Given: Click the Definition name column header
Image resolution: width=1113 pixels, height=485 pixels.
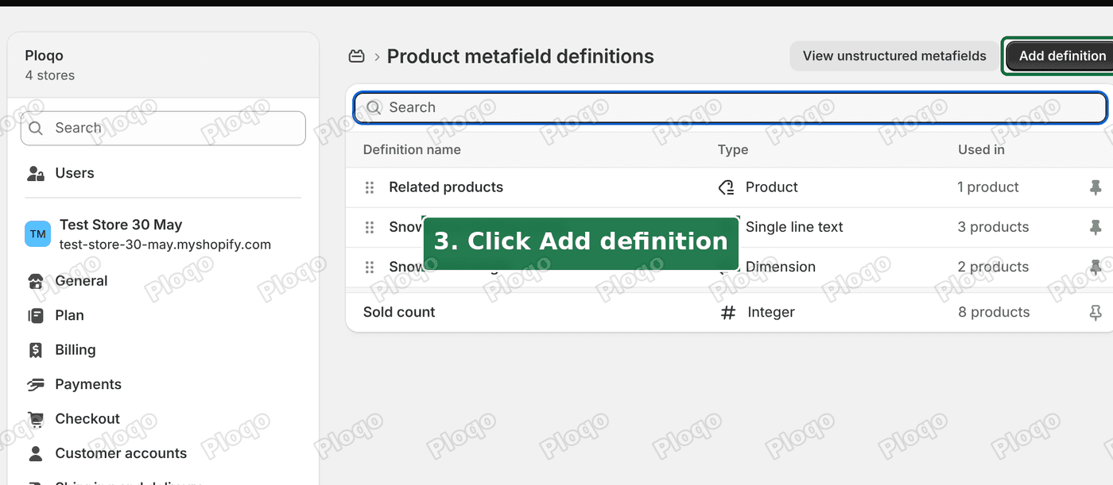Looking at the screenshot, I should point(412,150).
